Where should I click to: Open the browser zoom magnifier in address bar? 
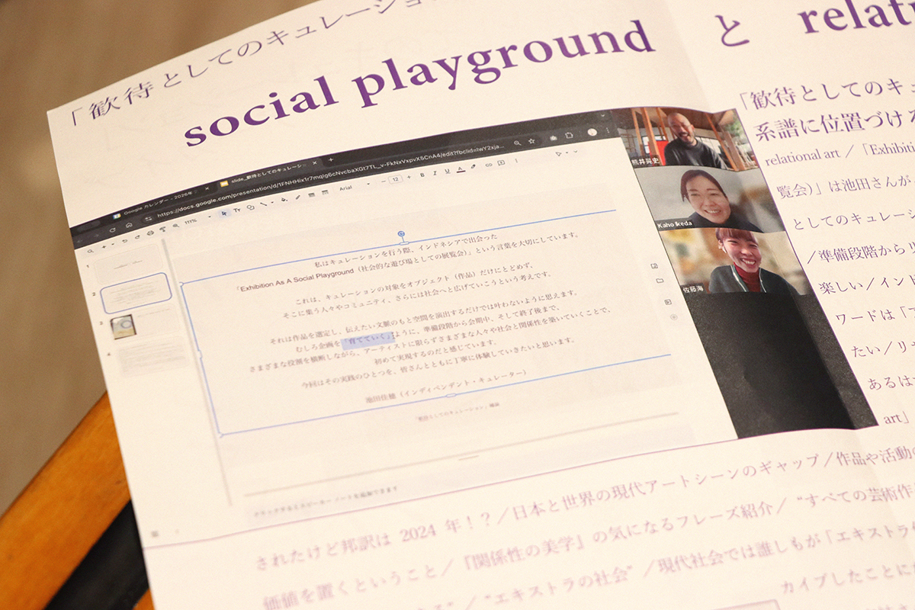(517, 143)
